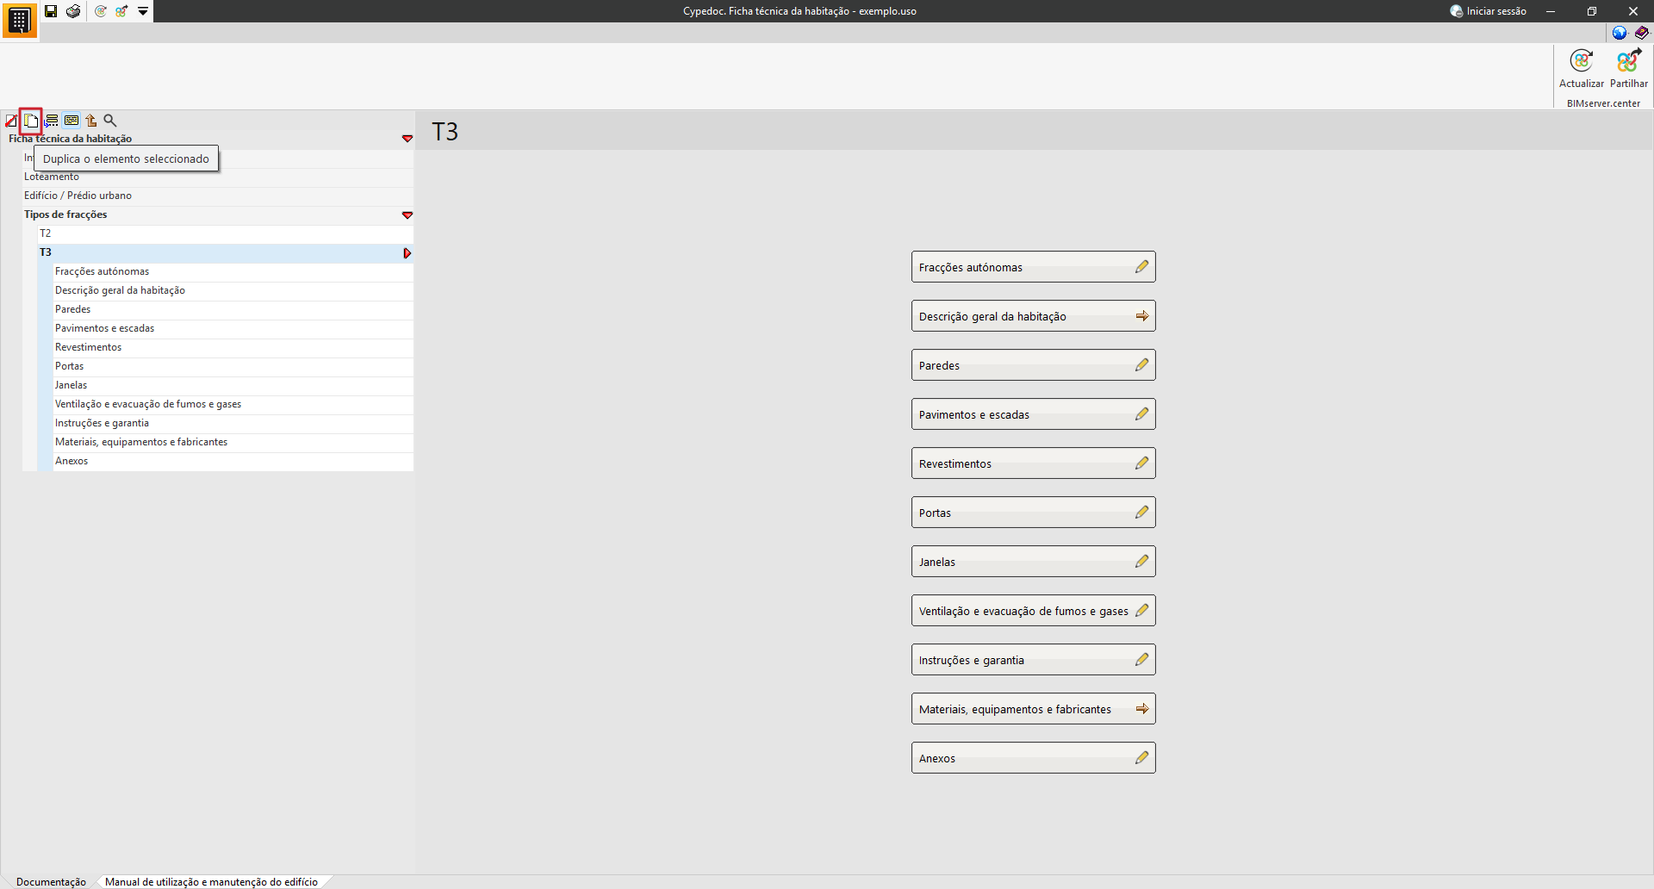The image size is (1654, 889).
Task: Click the indented list icon in tree toolbar
Action: click(52, 121)
